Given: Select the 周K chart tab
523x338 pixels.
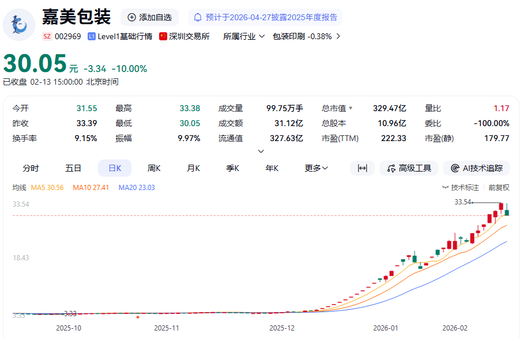Looking at the screenshot, I should point(154,168).
